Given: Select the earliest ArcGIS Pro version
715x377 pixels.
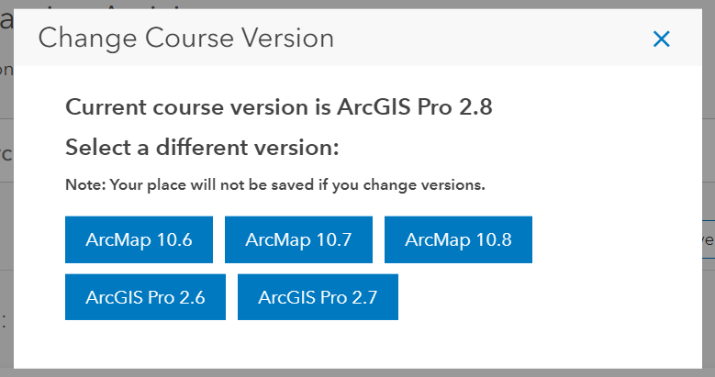Looking at the screenshot, I should click(145, 296).
